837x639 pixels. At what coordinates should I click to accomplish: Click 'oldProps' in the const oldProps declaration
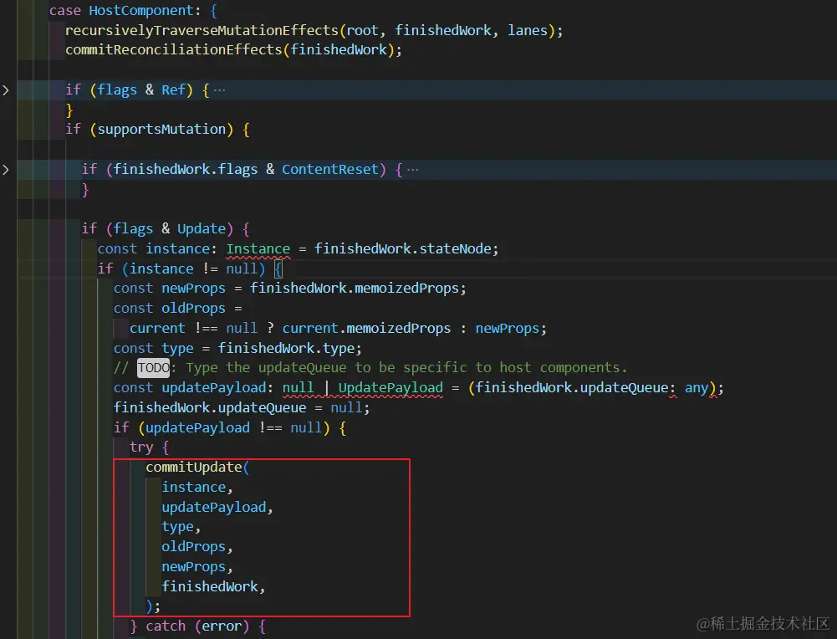pyautogui.click(x=193, y=309)
